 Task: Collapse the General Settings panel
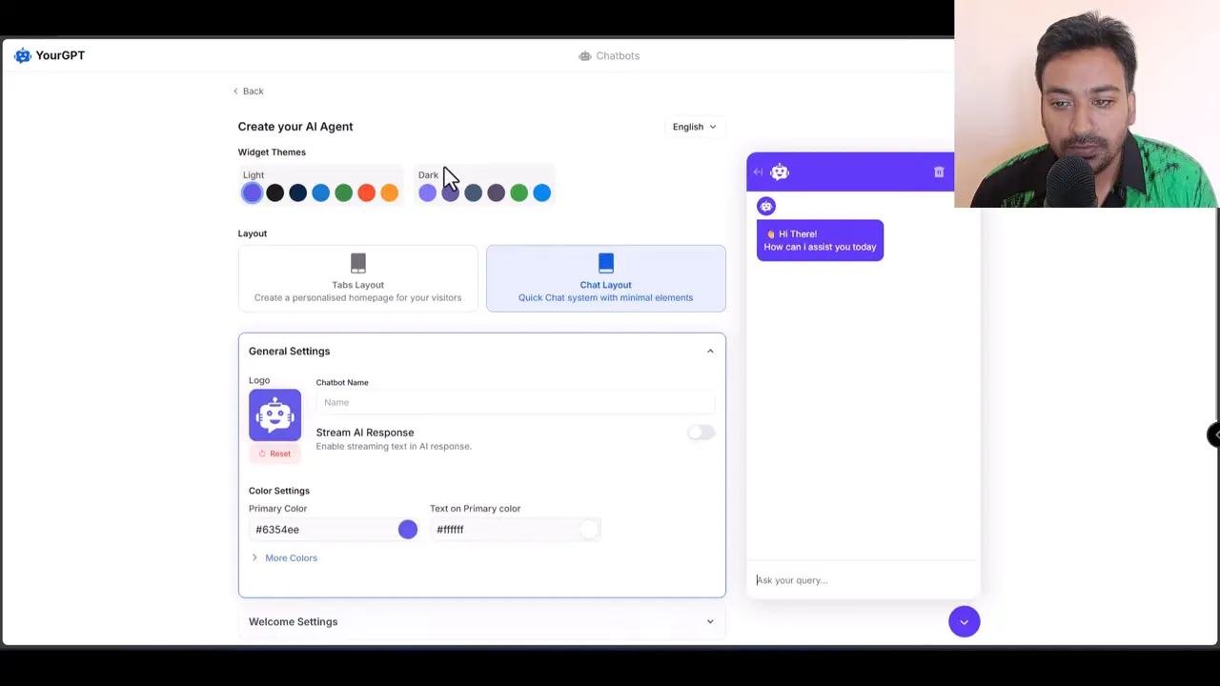(709, 351)
